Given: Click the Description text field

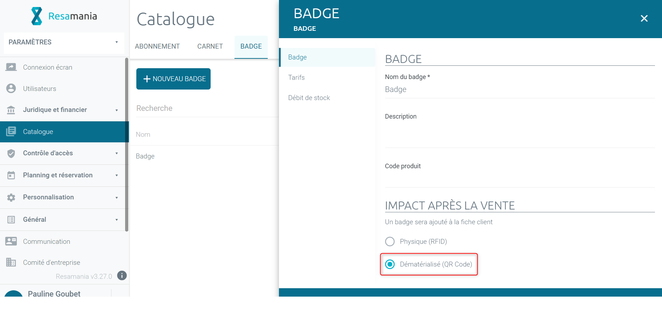Looking at the screenshot, I should pos(520,135).
